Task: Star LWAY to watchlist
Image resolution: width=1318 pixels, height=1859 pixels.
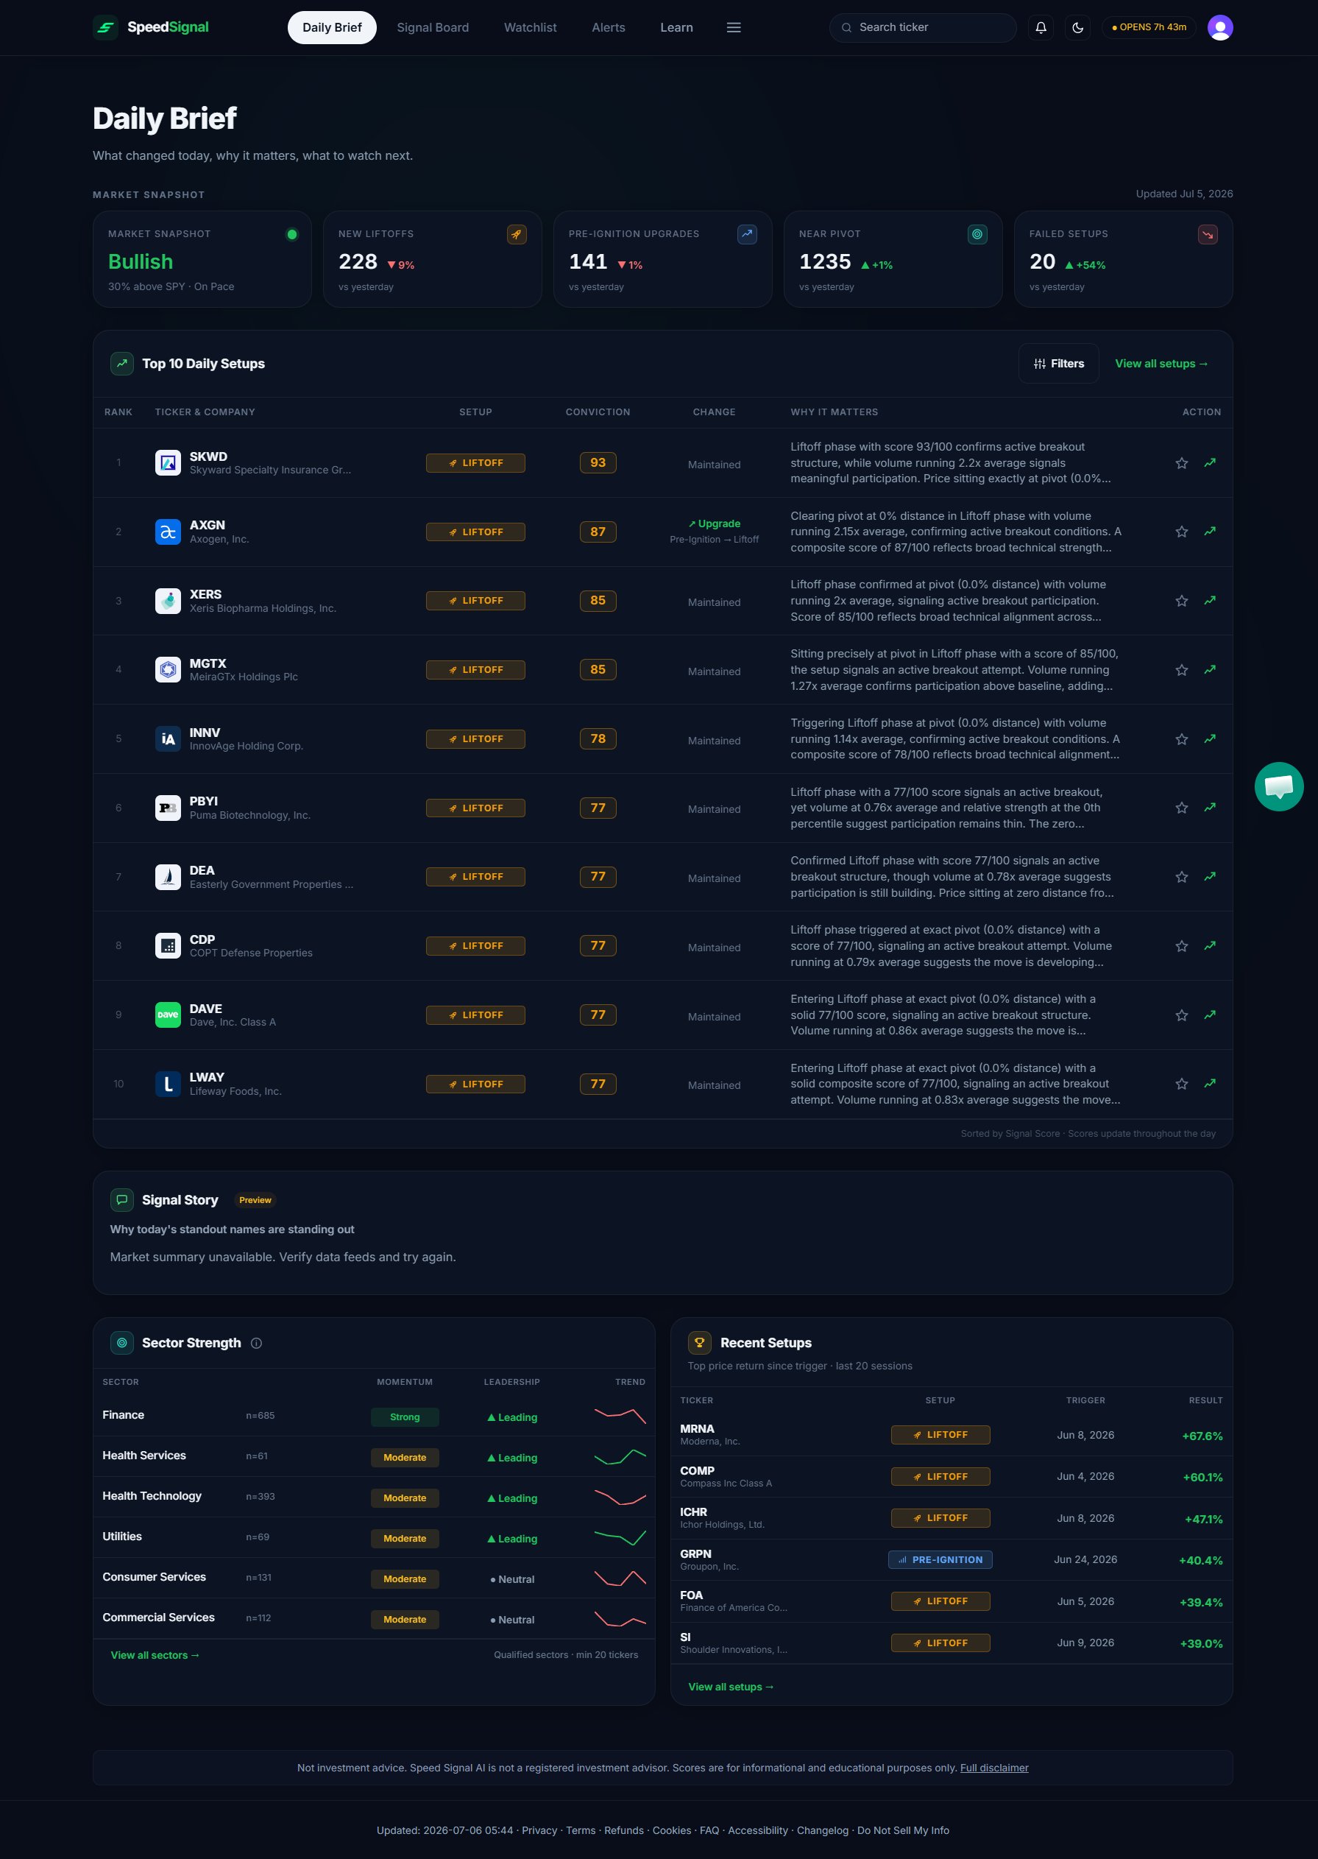Action: coord(1182,1084)
